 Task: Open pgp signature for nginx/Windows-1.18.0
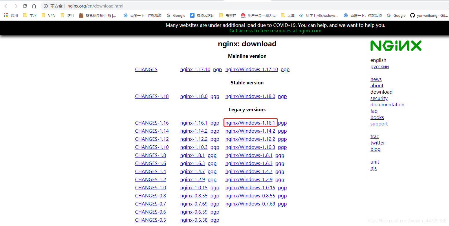click(x=282, y=96)
